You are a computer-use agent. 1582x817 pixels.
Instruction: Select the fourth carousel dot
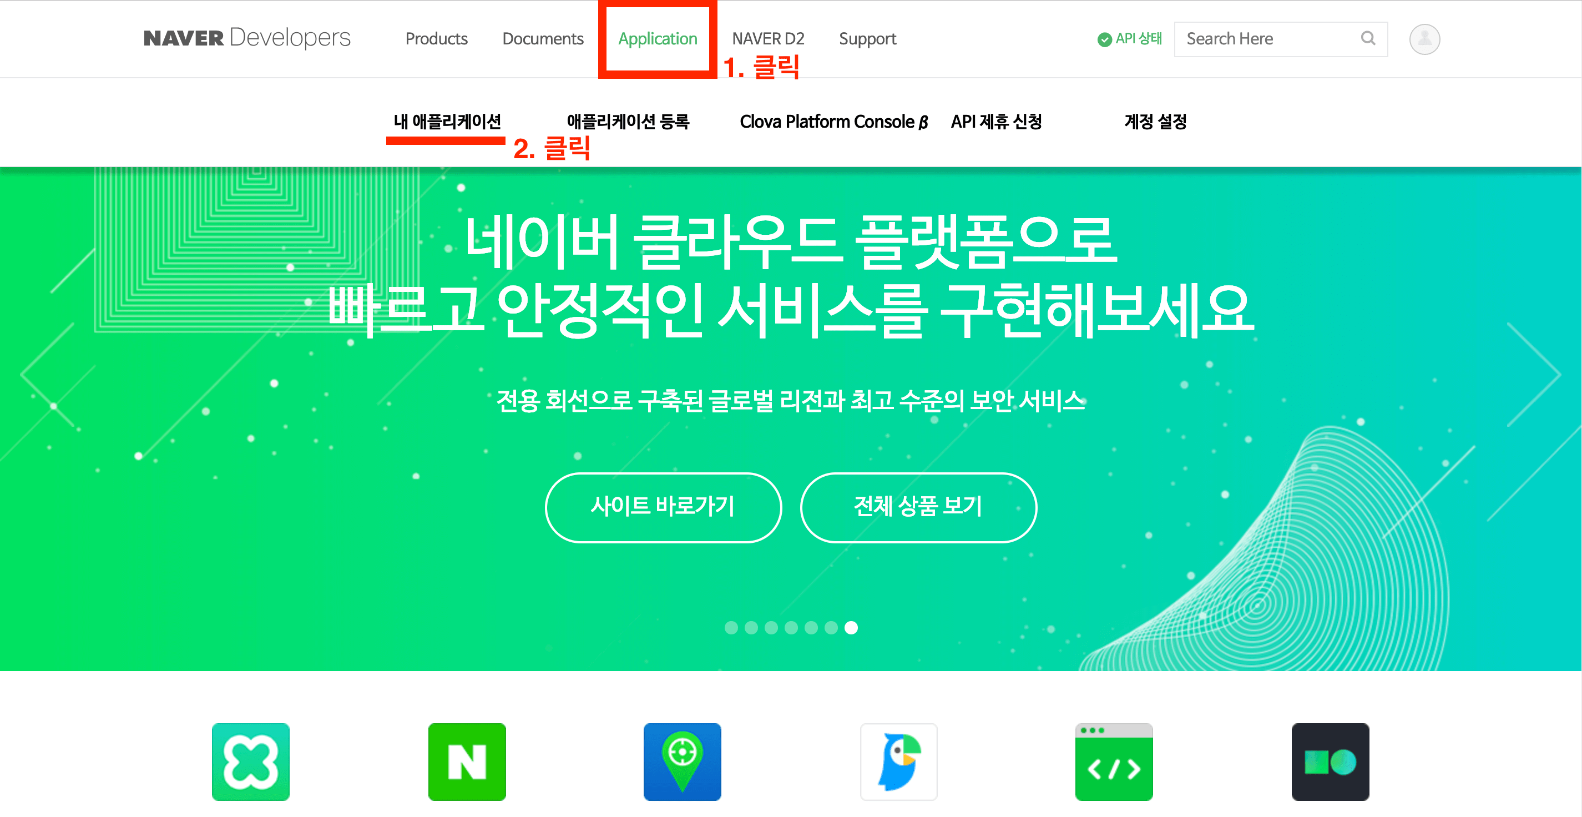(791, 627)
